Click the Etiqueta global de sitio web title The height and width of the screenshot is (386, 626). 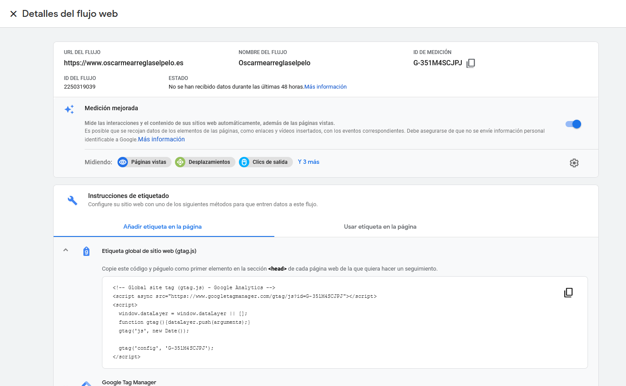pos(149,251)
